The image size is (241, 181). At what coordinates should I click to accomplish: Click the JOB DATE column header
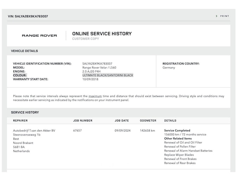(x=122, y=120)
